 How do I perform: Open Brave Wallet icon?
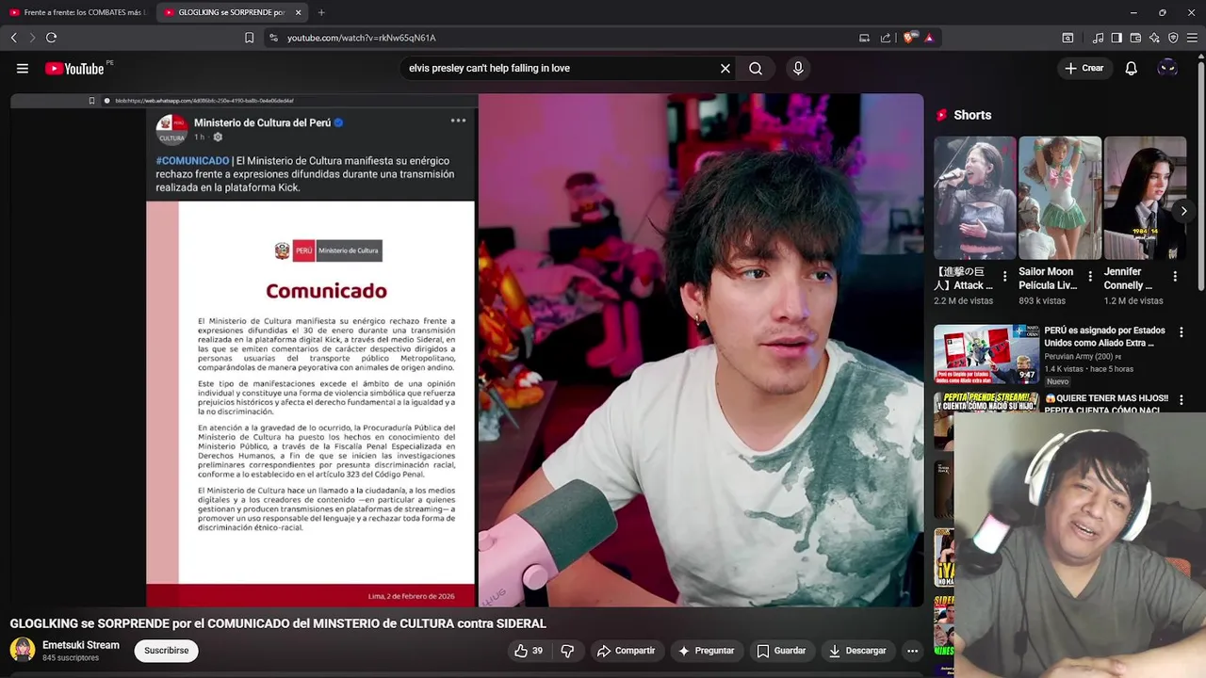coord(1135,38)
